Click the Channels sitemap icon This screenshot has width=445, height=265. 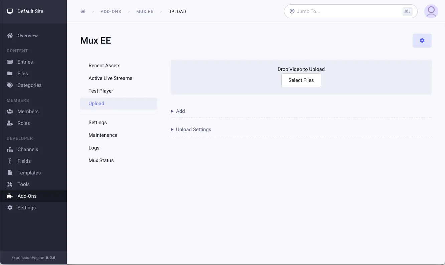(10, 149)
